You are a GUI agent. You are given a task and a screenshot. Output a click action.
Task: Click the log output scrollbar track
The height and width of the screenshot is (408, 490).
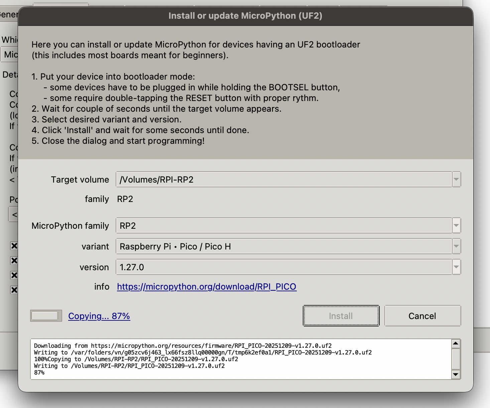pos(456,359)
